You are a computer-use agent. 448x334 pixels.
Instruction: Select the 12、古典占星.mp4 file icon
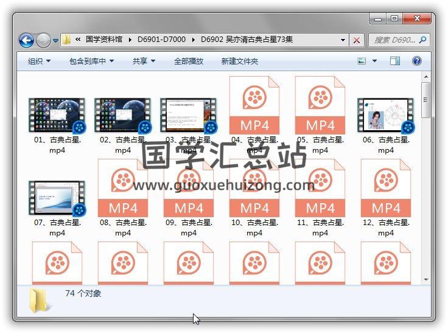[386, 188]
